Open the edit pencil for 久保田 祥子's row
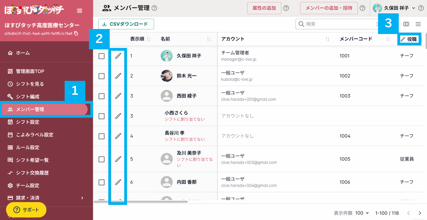 click(118, 56)
